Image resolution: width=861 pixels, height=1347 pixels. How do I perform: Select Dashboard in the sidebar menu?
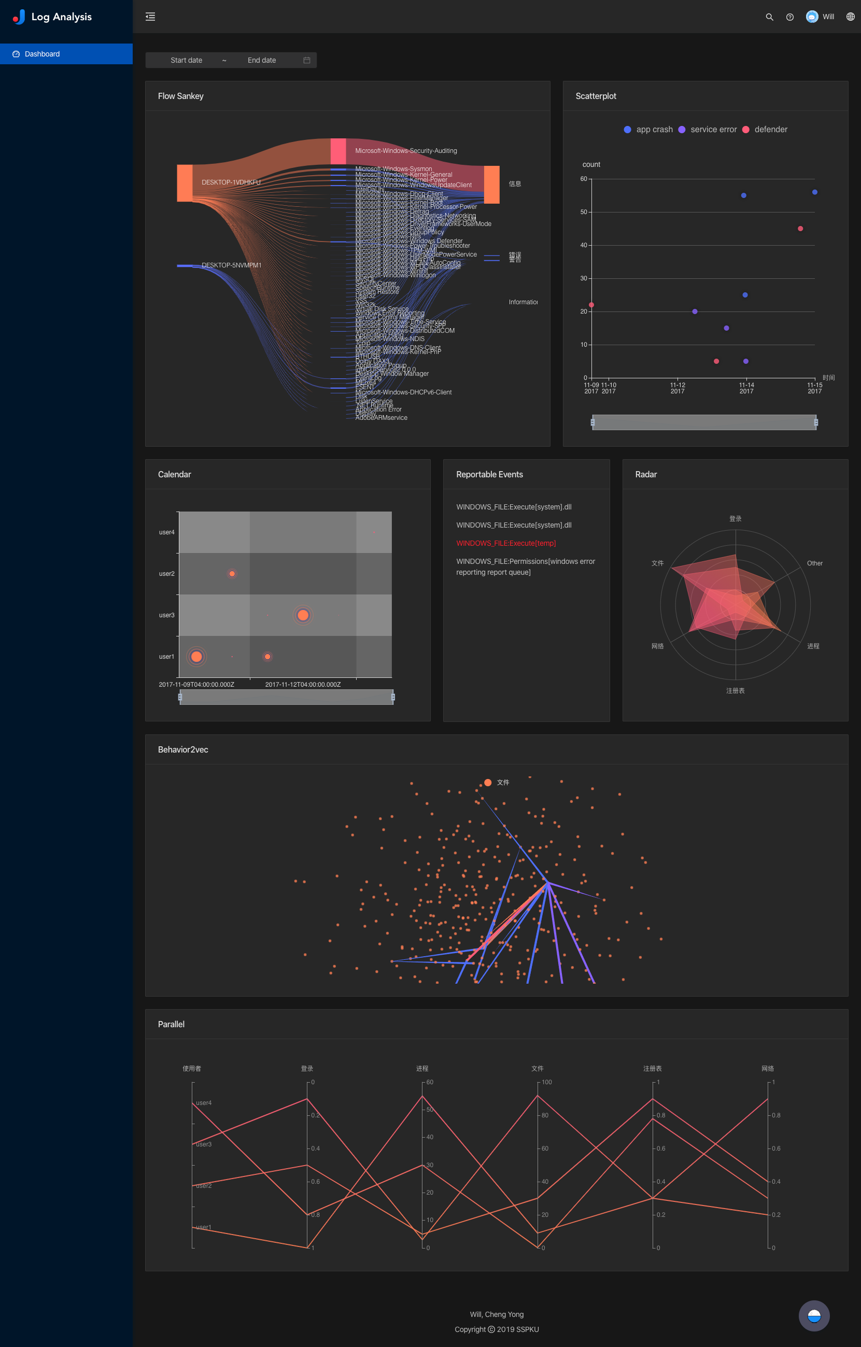66,54
